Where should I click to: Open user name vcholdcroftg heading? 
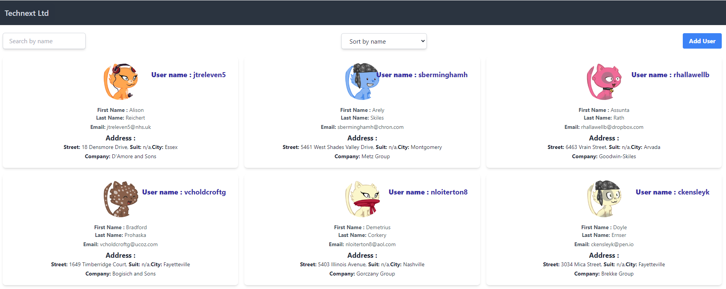[184, 192]
